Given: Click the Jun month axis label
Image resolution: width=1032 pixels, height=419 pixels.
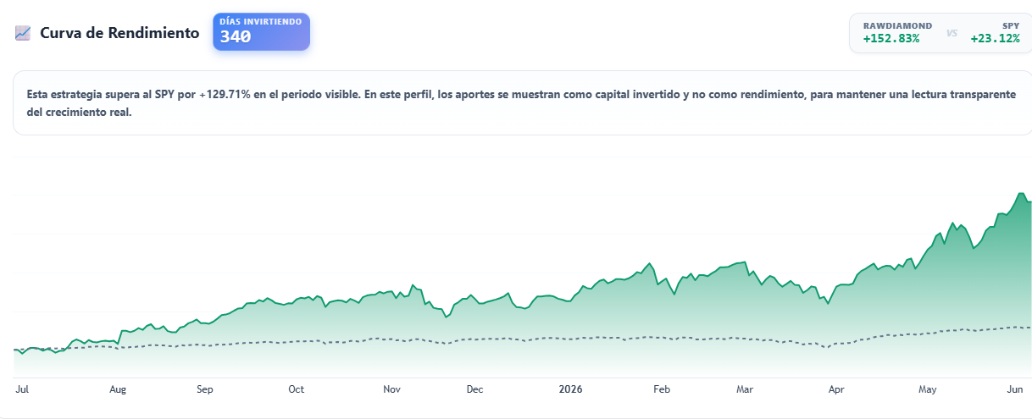Looking at the screenshot, I should 1015,389.
